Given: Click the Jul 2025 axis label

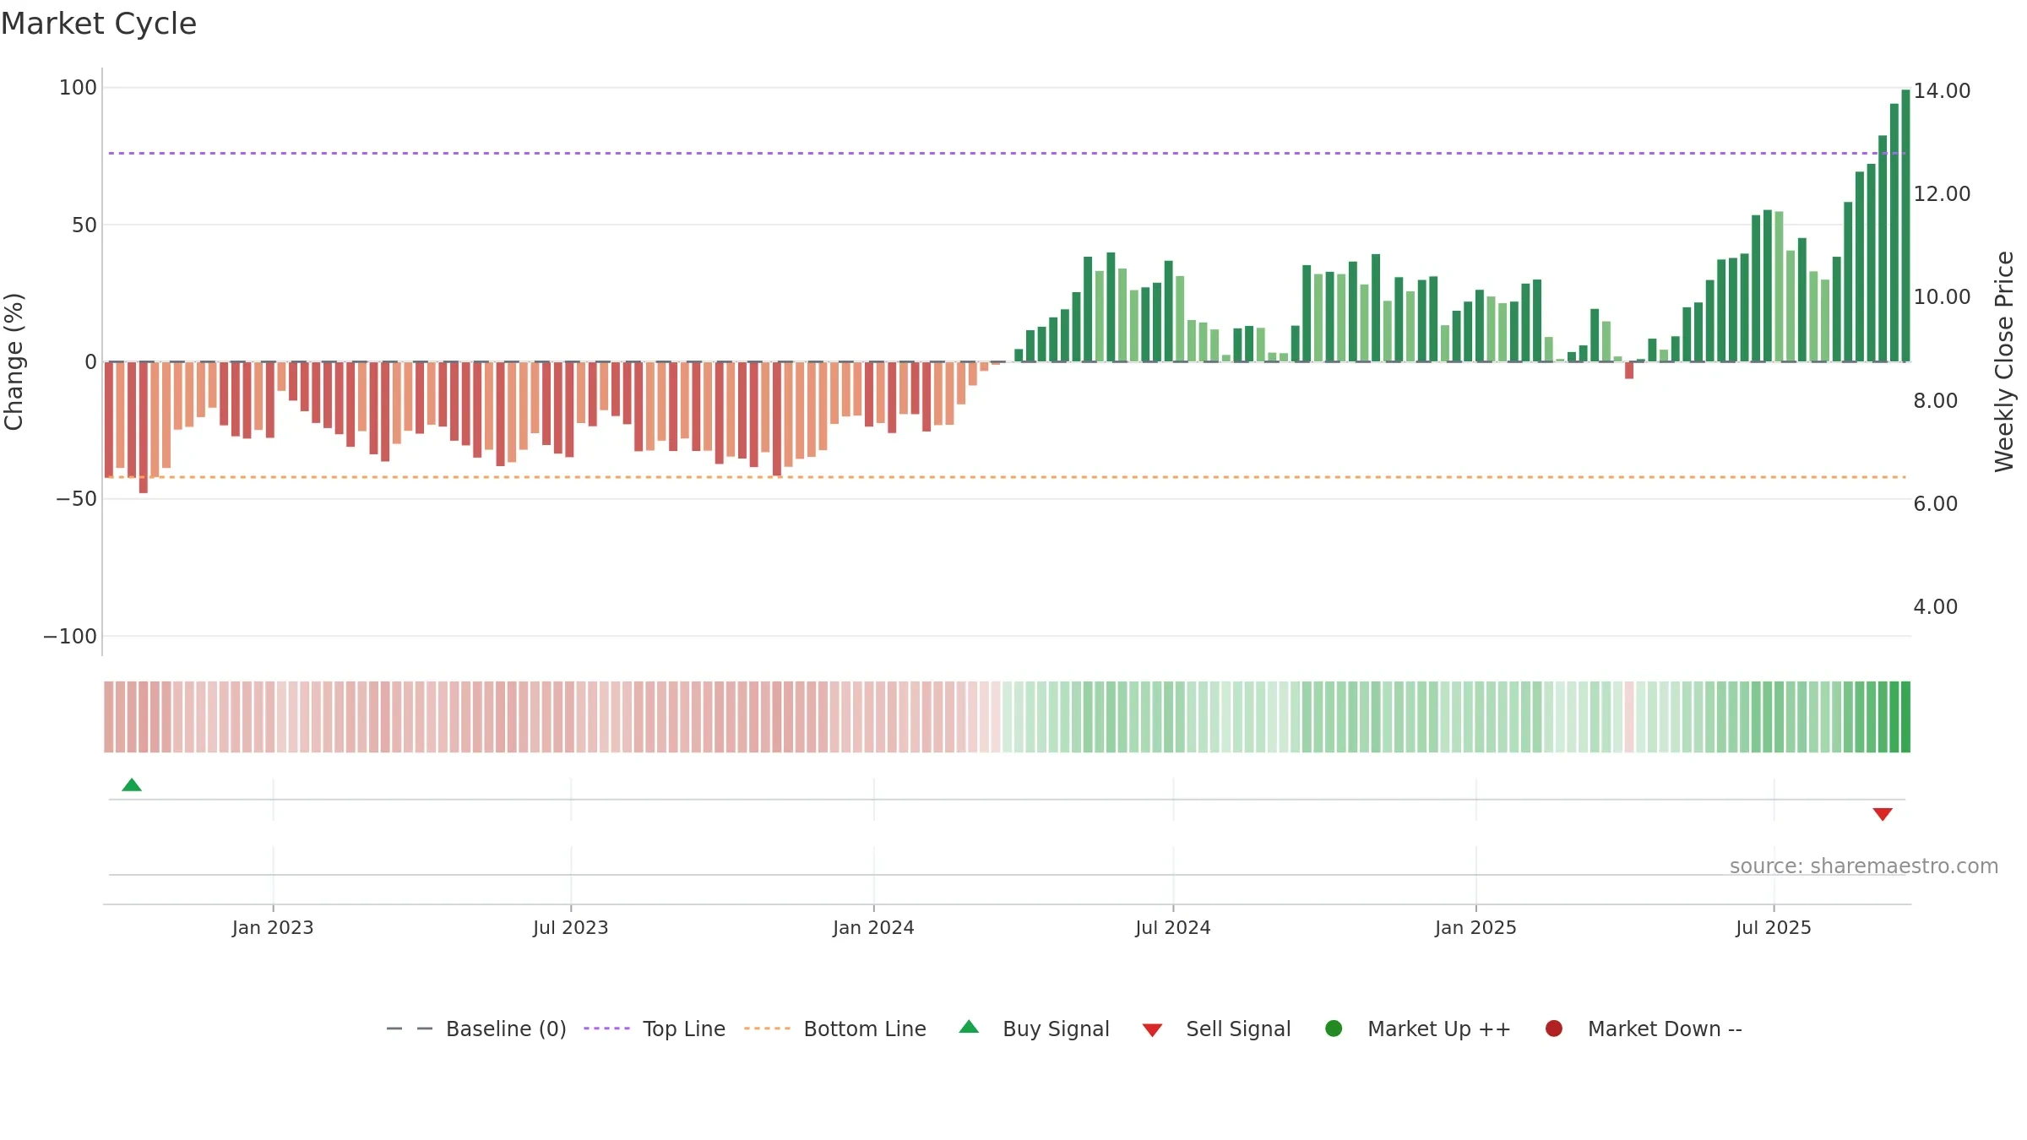Looking at the screenshot, I should pos(1774,928).
